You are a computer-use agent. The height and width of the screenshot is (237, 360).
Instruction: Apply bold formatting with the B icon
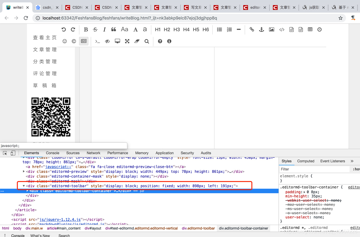click(x=86, y=29)
